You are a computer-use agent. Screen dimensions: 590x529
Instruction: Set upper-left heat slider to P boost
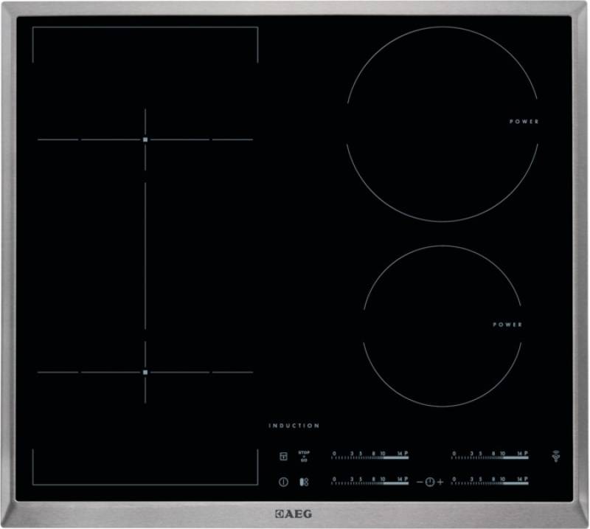click(406, 454)
